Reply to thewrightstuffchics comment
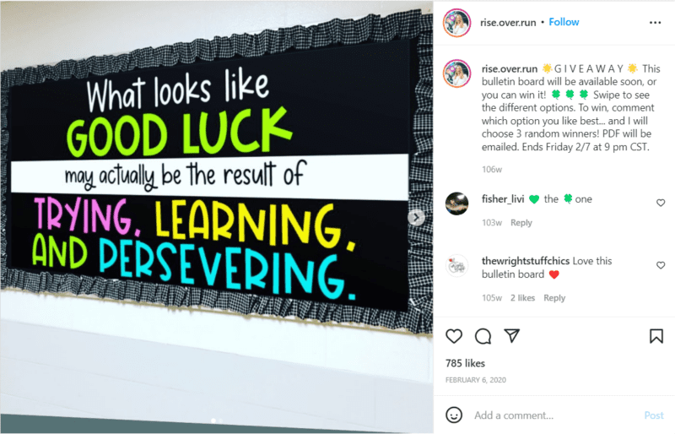Viewport: 675px width, 434px height. pyautogui.click(x=554, y=298)
